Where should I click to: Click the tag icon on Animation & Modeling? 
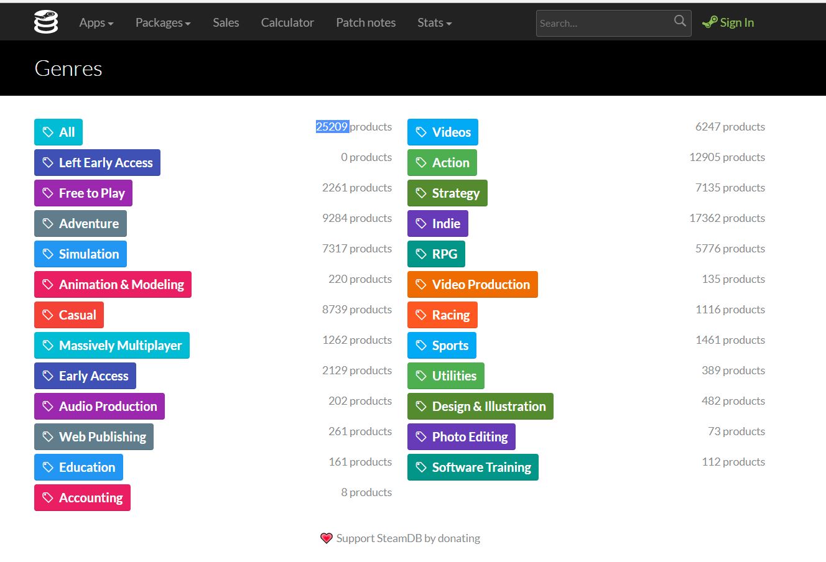point(48,284)
